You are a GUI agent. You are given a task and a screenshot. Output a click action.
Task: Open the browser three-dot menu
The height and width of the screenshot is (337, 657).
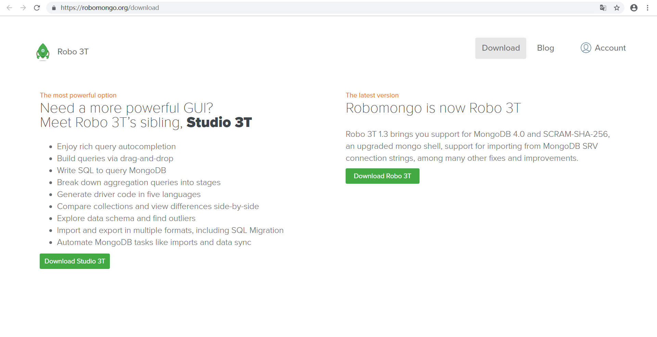point(647,8)
